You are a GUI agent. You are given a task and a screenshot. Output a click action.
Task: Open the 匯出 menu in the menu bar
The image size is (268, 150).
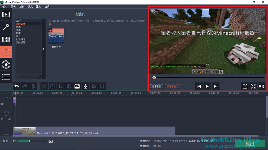[39, 6]
